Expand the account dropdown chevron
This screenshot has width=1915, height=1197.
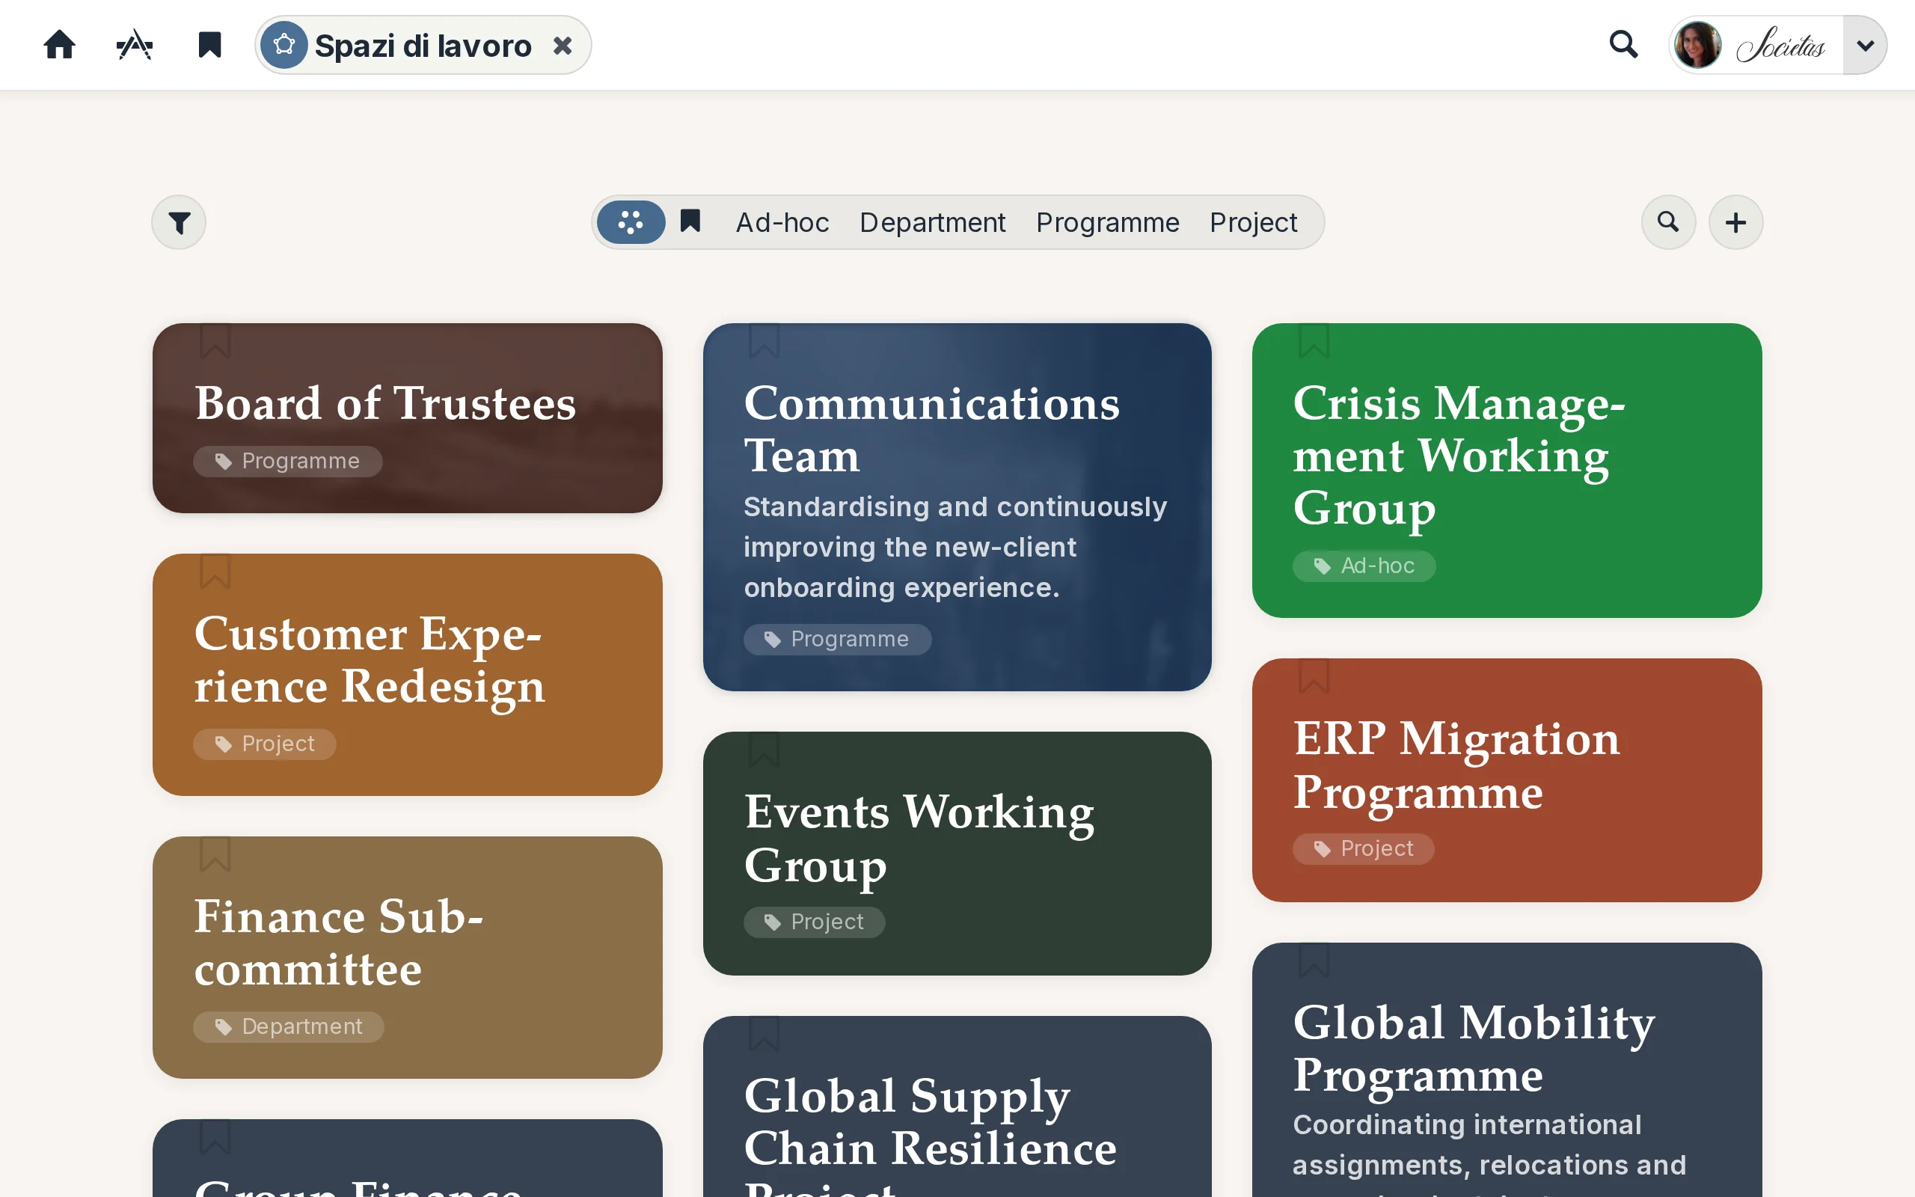[1864, 45]
